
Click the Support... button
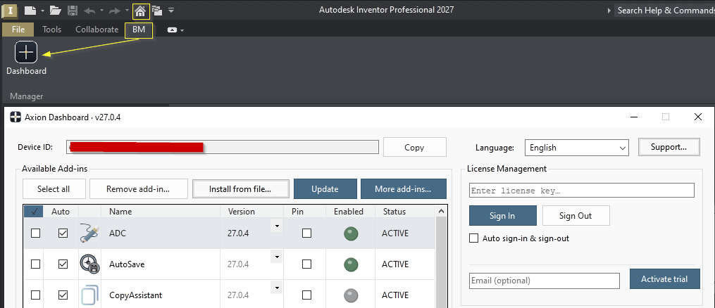[669, 147]
